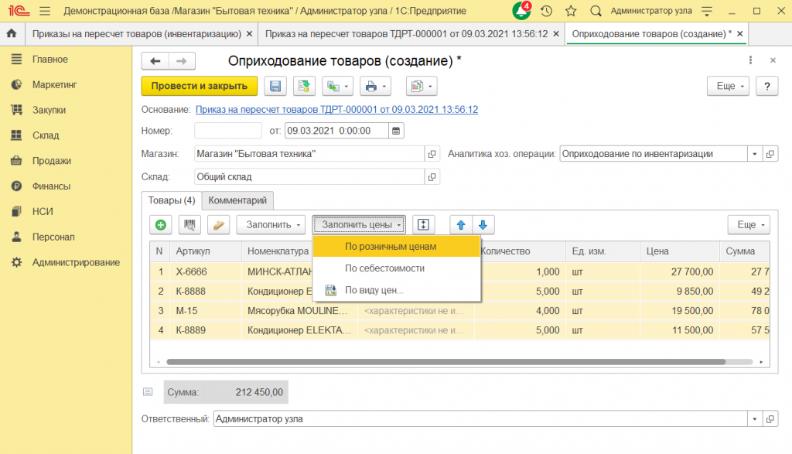This screenshot has height=454, width=792.
Task: Click the document date field
Action: click(337, 131)
